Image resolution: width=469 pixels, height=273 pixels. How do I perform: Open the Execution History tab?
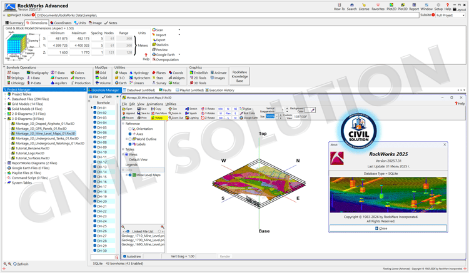[x=219, y=90]
